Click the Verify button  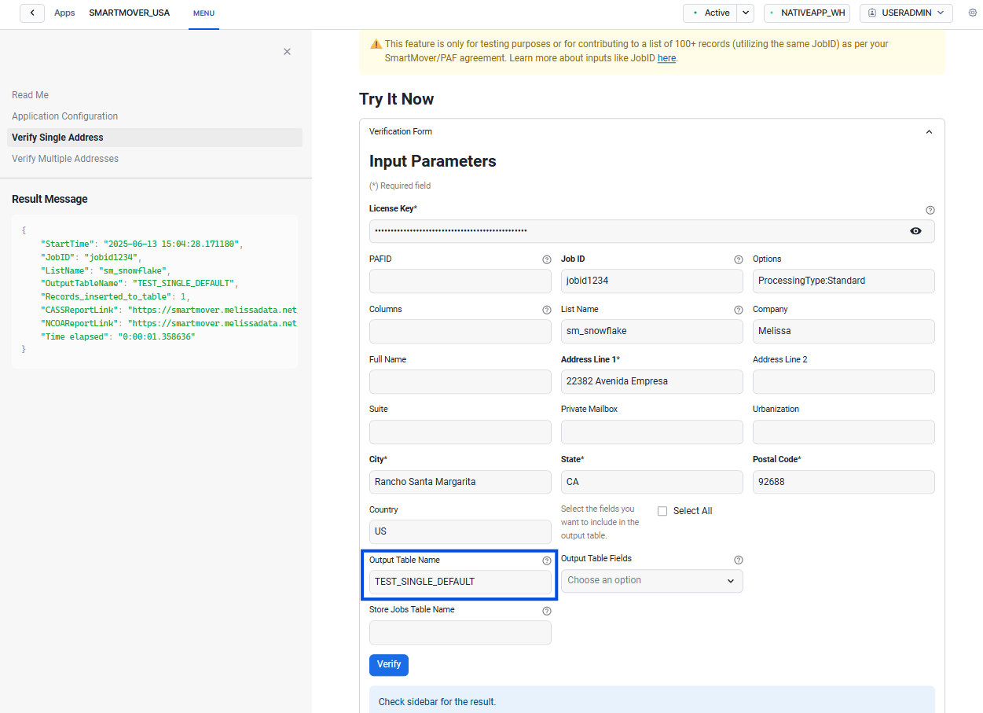[389, 665]
